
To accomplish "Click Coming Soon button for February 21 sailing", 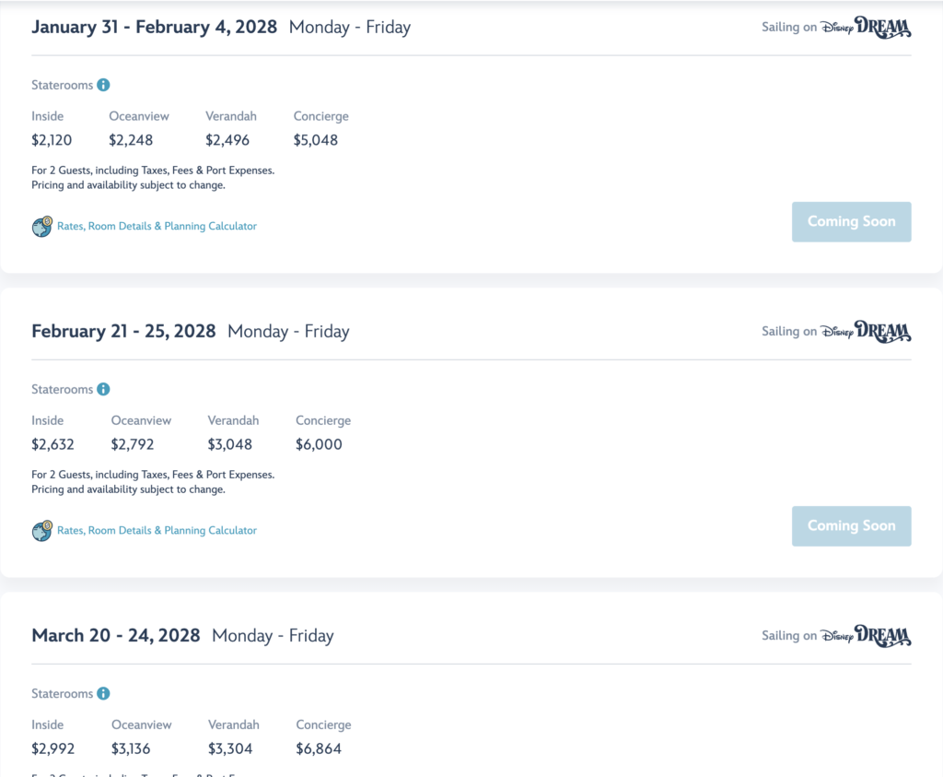I will pos(852,526).
